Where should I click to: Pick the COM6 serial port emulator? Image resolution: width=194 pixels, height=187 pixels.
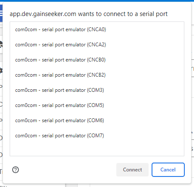[97, 120]
